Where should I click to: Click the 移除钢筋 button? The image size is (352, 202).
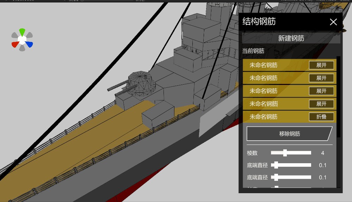pos(289,134)
